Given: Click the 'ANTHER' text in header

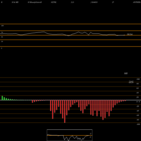Looking at the screenshot, I should point(137,2).
